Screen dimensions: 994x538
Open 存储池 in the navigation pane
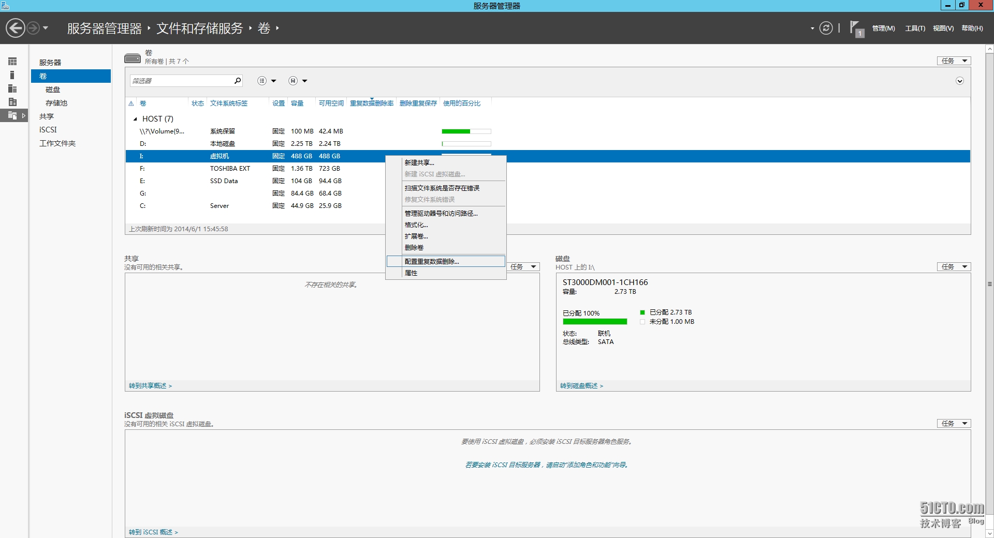pyautogui.click(x=56, y=103)
